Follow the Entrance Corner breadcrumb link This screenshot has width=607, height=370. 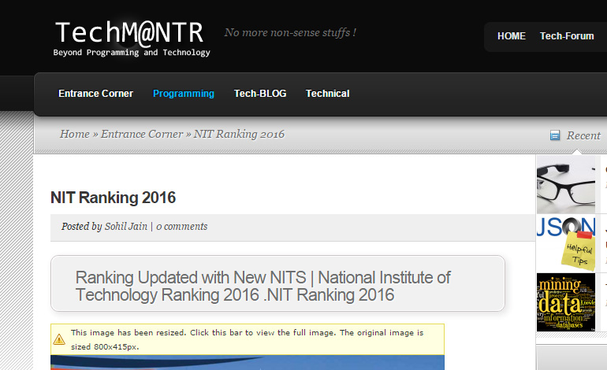tap(141, 134)
